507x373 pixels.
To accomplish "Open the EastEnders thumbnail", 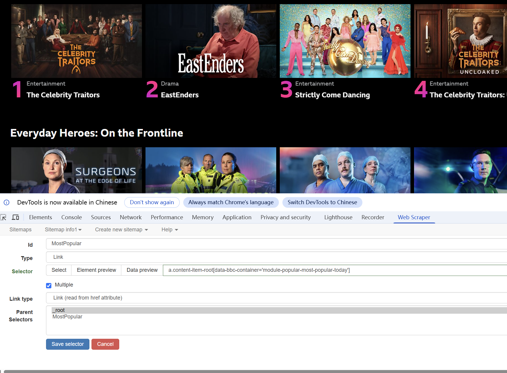I will click(211, 41).
